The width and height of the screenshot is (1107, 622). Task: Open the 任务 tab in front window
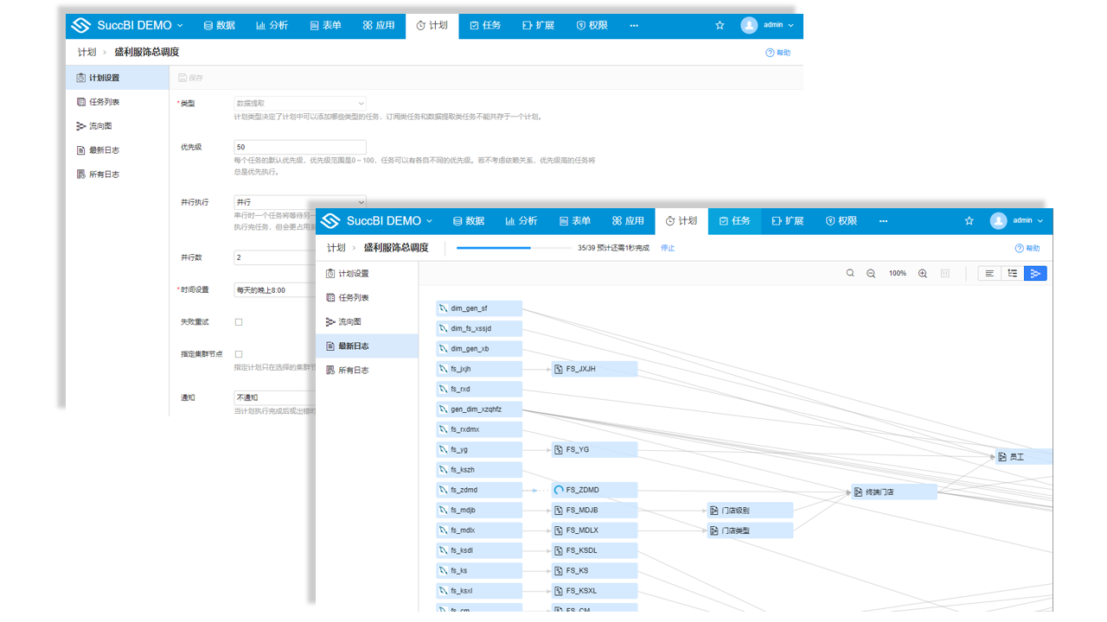click(734, 221)
